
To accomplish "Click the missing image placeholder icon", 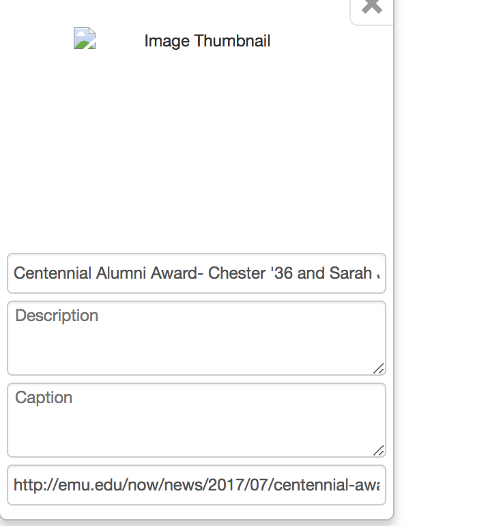I will [85, 39].
